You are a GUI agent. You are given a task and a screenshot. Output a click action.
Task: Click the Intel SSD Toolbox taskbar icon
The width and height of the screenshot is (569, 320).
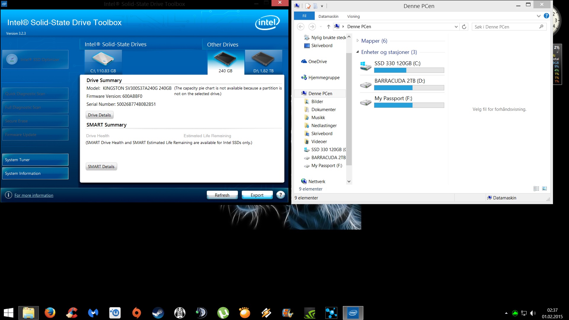click(x=353, y=313)
